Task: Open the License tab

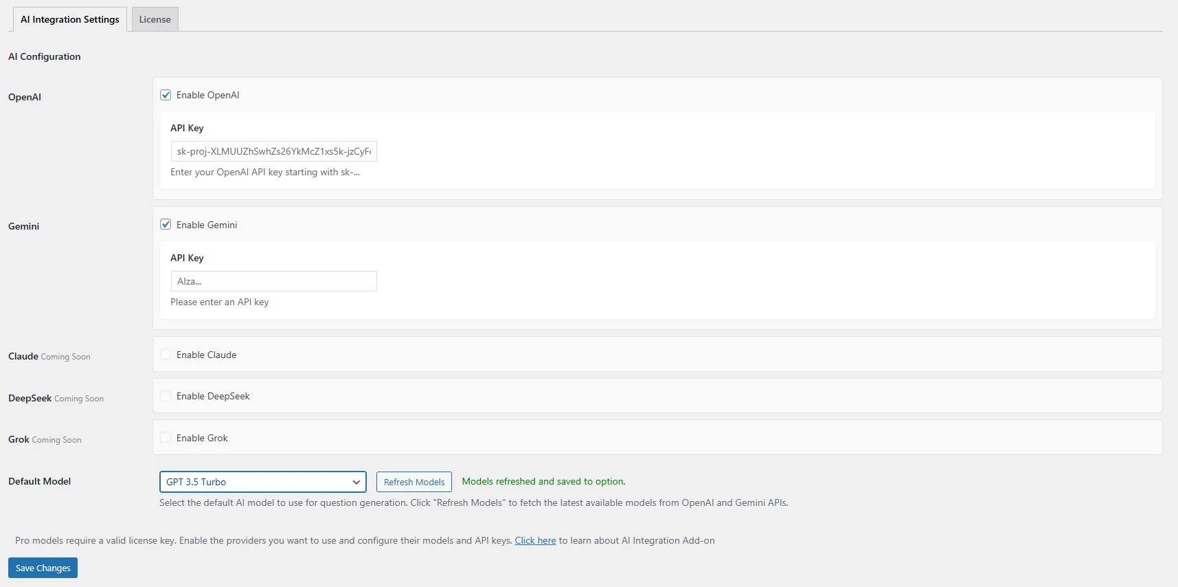Action: pyautogui.click(x=155, y=19)
